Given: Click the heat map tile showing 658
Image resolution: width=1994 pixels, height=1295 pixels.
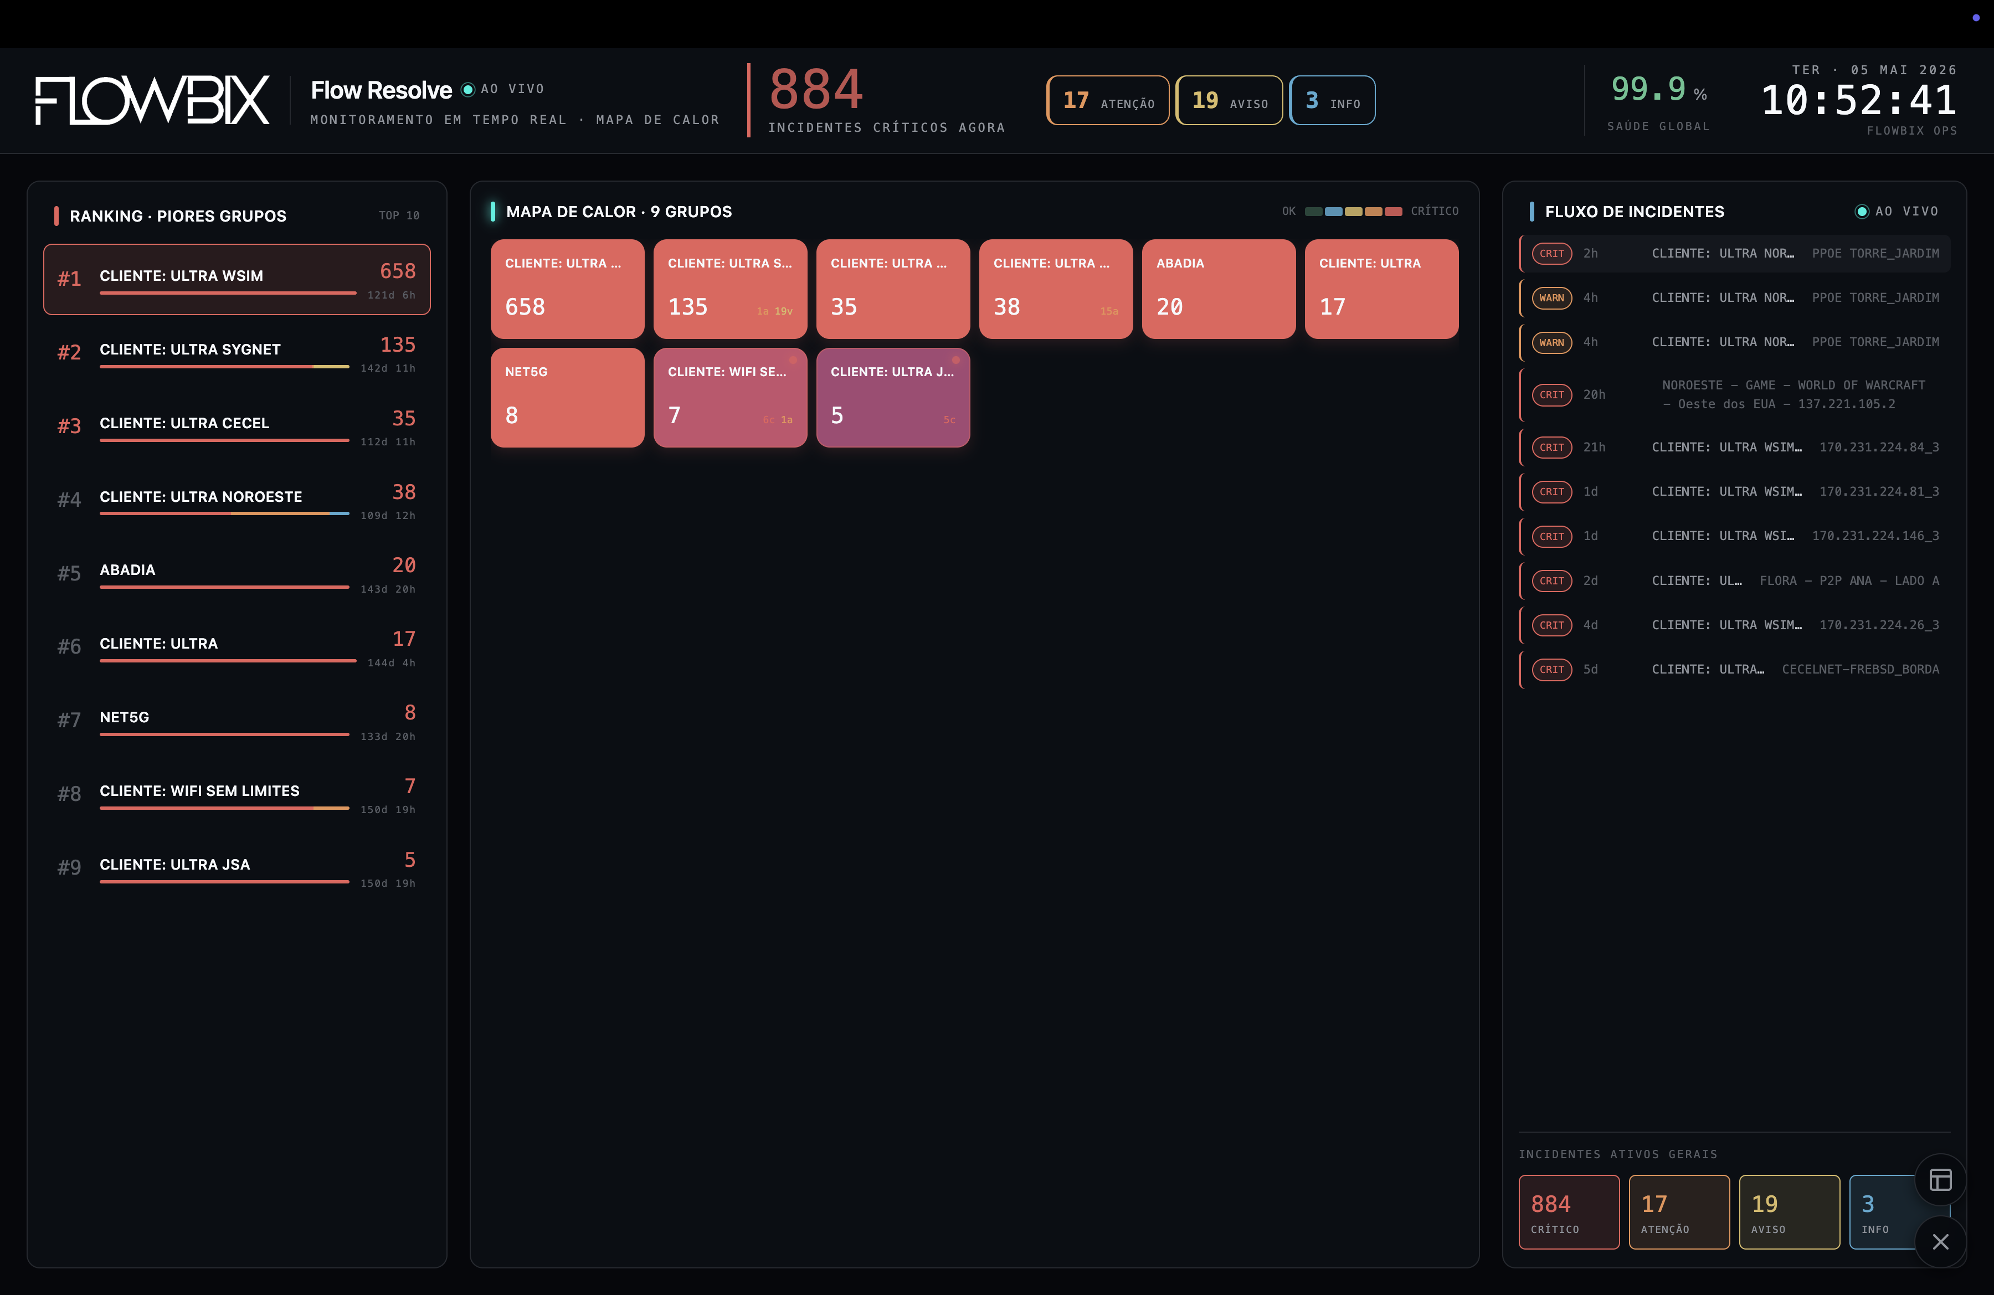Looking at the screenshot, I should tap(567, 289).
